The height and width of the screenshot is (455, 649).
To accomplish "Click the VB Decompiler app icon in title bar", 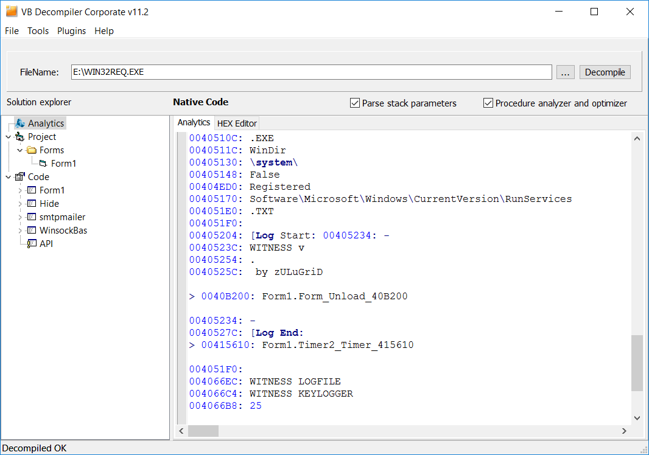I will point(12,12).
